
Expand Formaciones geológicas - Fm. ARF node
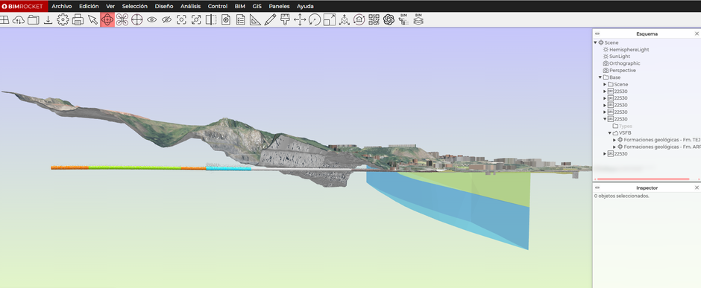(614, 147)
